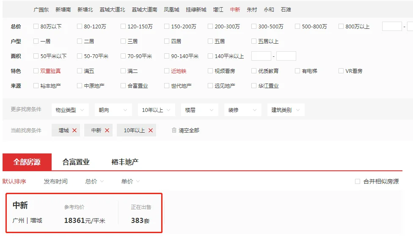
Task: Expand the 建筑类别 dropdown
Action: (x=286, y=110)
